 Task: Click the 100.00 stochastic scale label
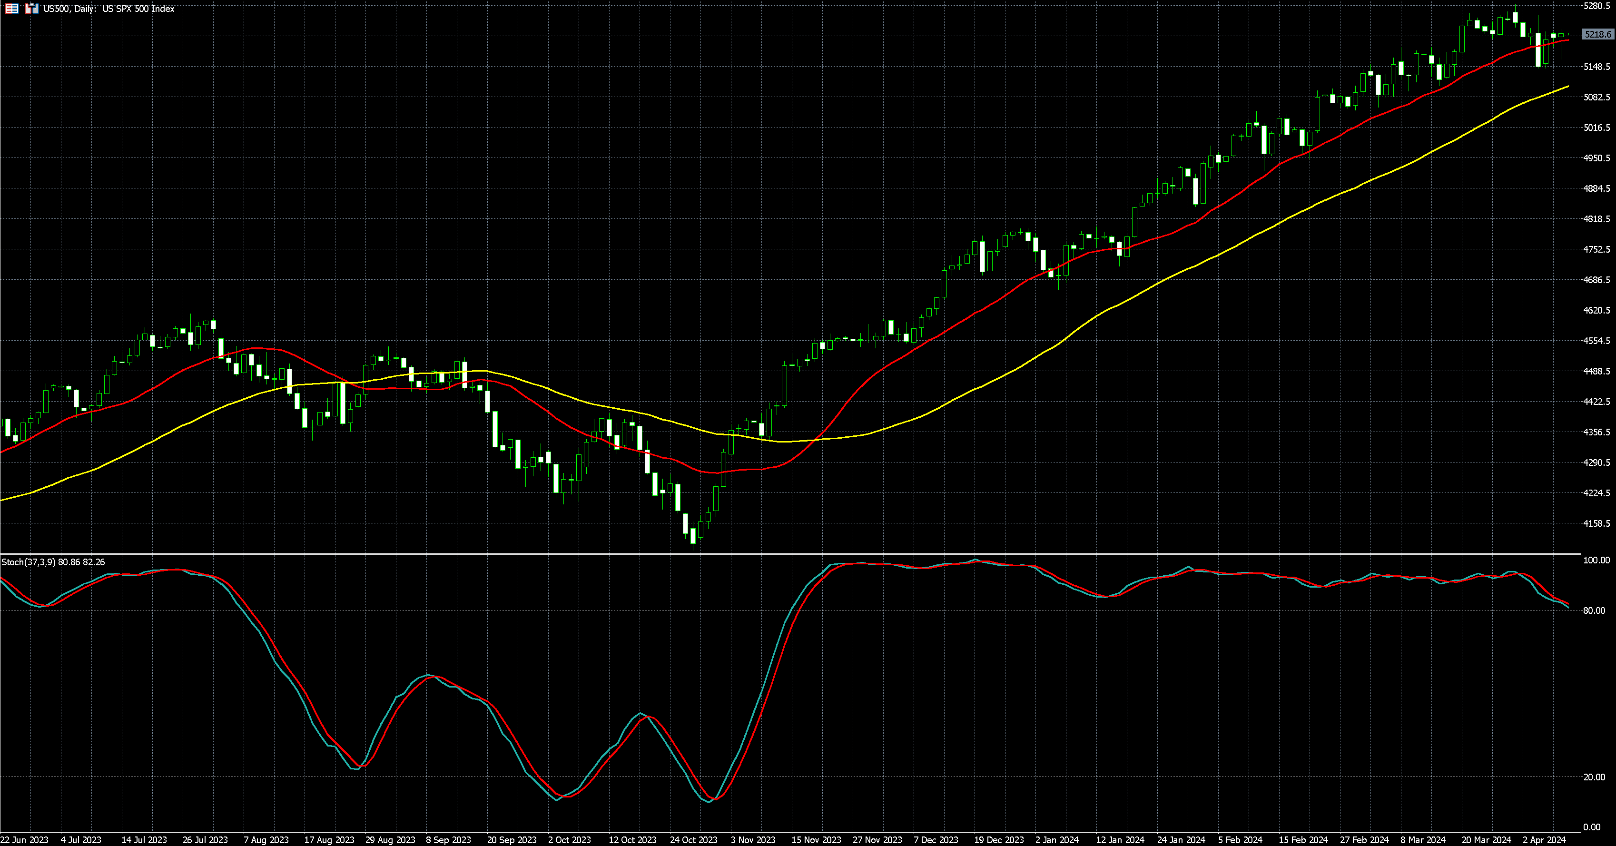1596,560
